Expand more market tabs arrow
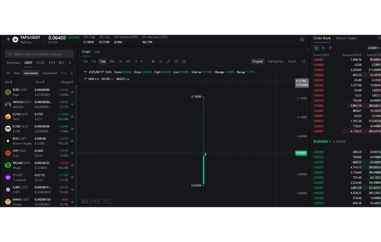The image size is (381, 242). [x=70, y=63]
